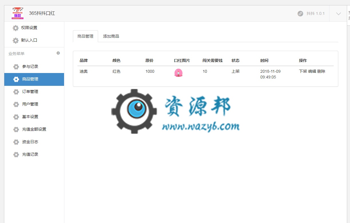Click the 闯关需要钱 column header
The height and width of the screenshot is (223, 350).
(212, 60)
